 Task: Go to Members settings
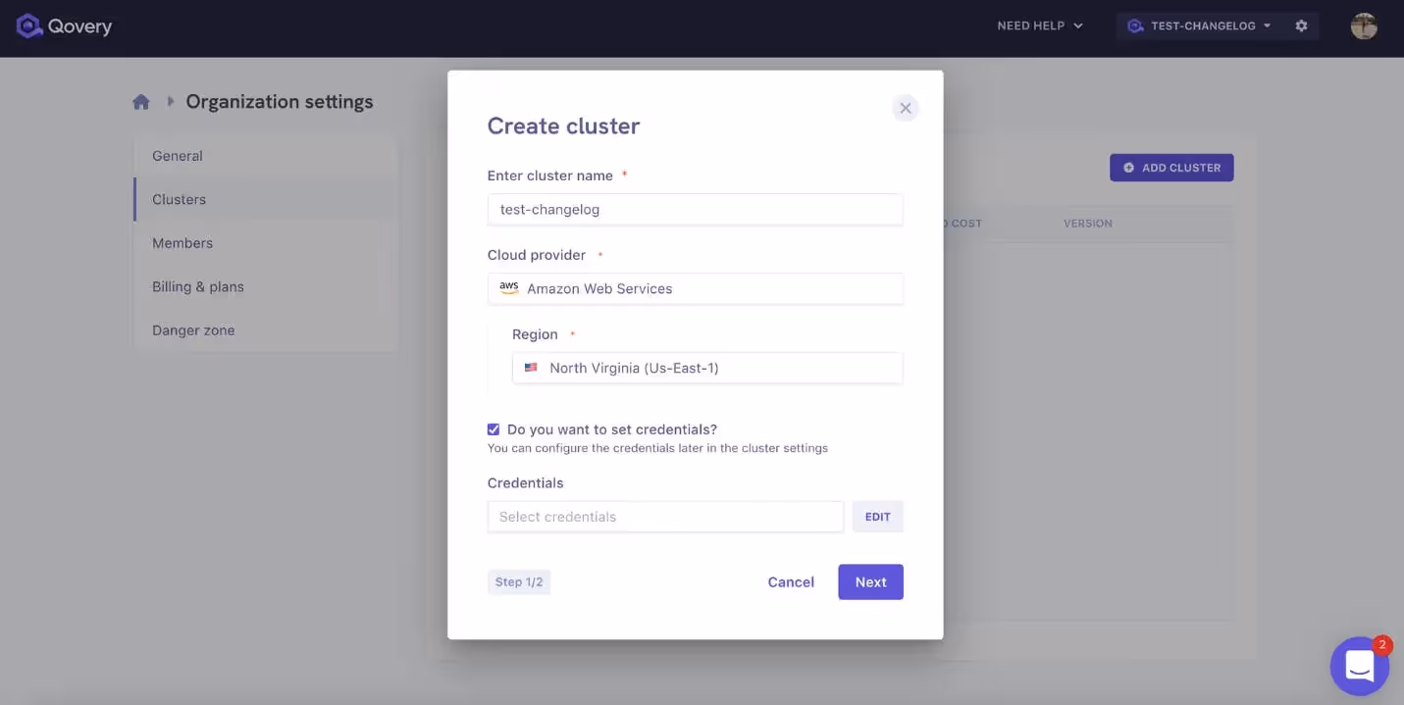(x=182, y=242)
